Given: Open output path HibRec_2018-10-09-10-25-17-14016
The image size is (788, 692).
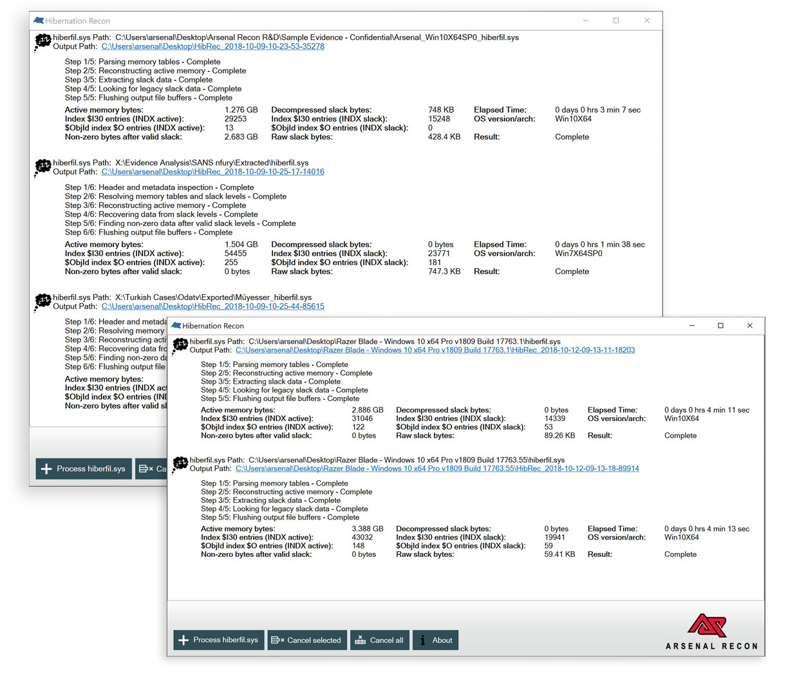Looking at the screenshot, I should coord(212,172).
